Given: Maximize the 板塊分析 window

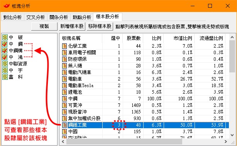Looking at the screenshot, I should click(210, 6).
